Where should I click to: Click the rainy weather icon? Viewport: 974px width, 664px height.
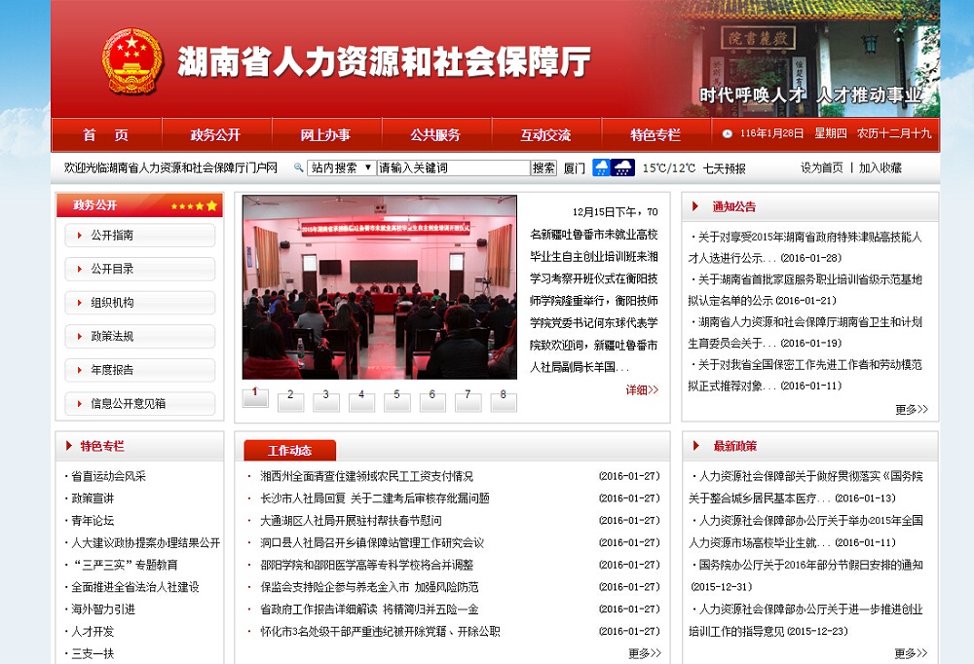point(601,167)
